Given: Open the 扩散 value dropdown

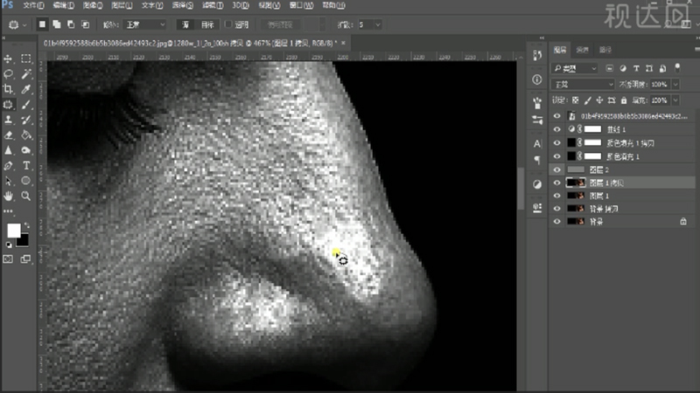Looking at the screenshot, I should tap(378, 25).
